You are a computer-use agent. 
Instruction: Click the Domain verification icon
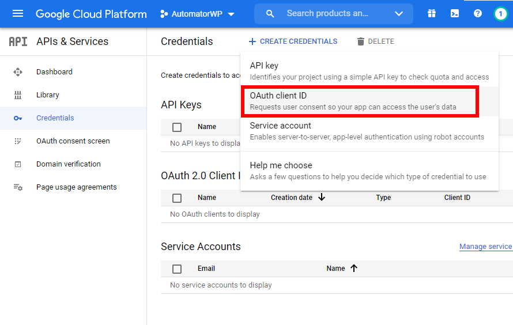point(18,164)
